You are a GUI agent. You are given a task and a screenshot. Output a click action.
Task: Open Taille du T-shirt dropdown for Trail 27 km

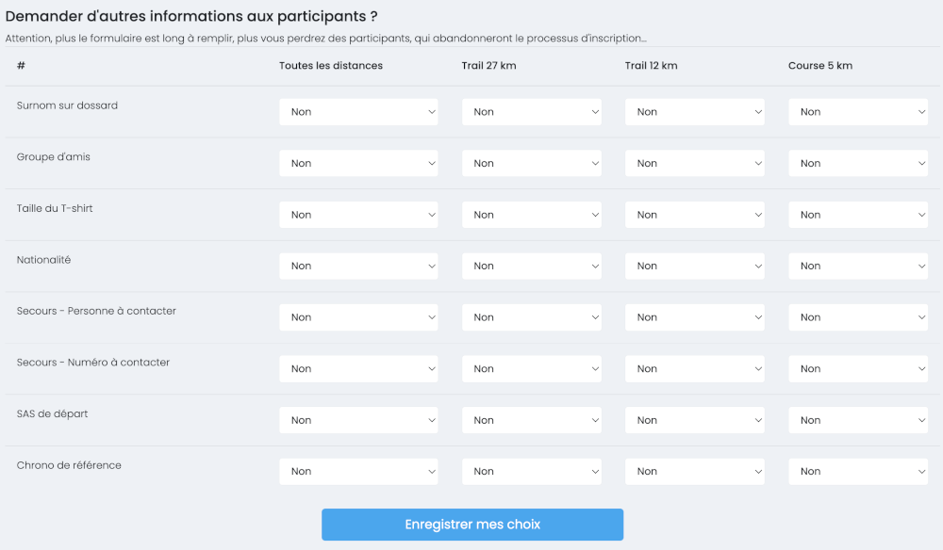coord(531,215)
